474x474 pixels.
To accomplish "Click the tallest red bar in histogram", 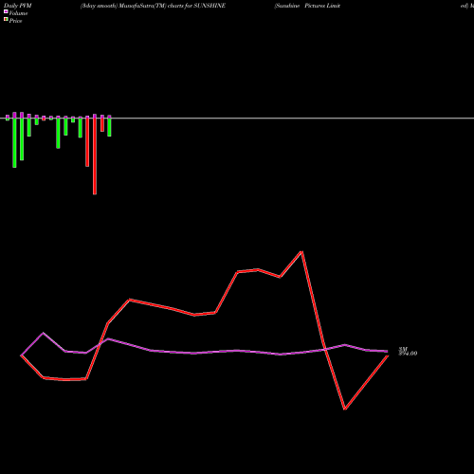I will coord(95,156).
